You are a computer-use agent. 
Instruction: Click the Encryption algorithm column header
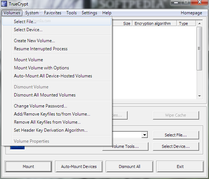(154, 23)
